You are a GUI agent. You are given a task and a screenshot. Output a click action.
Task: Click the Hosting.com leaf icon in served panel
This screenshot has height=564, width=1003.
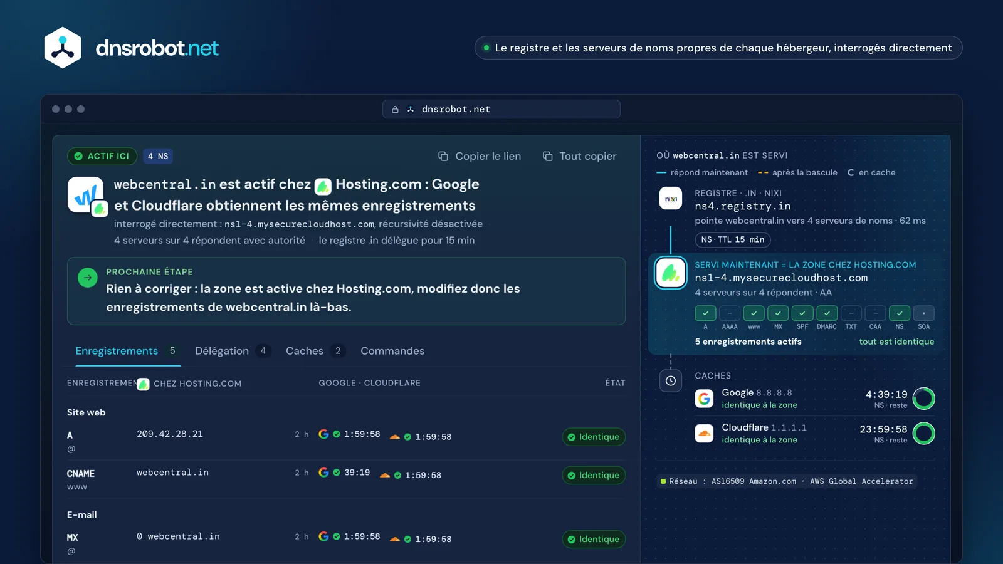click(x=671, y=273)
